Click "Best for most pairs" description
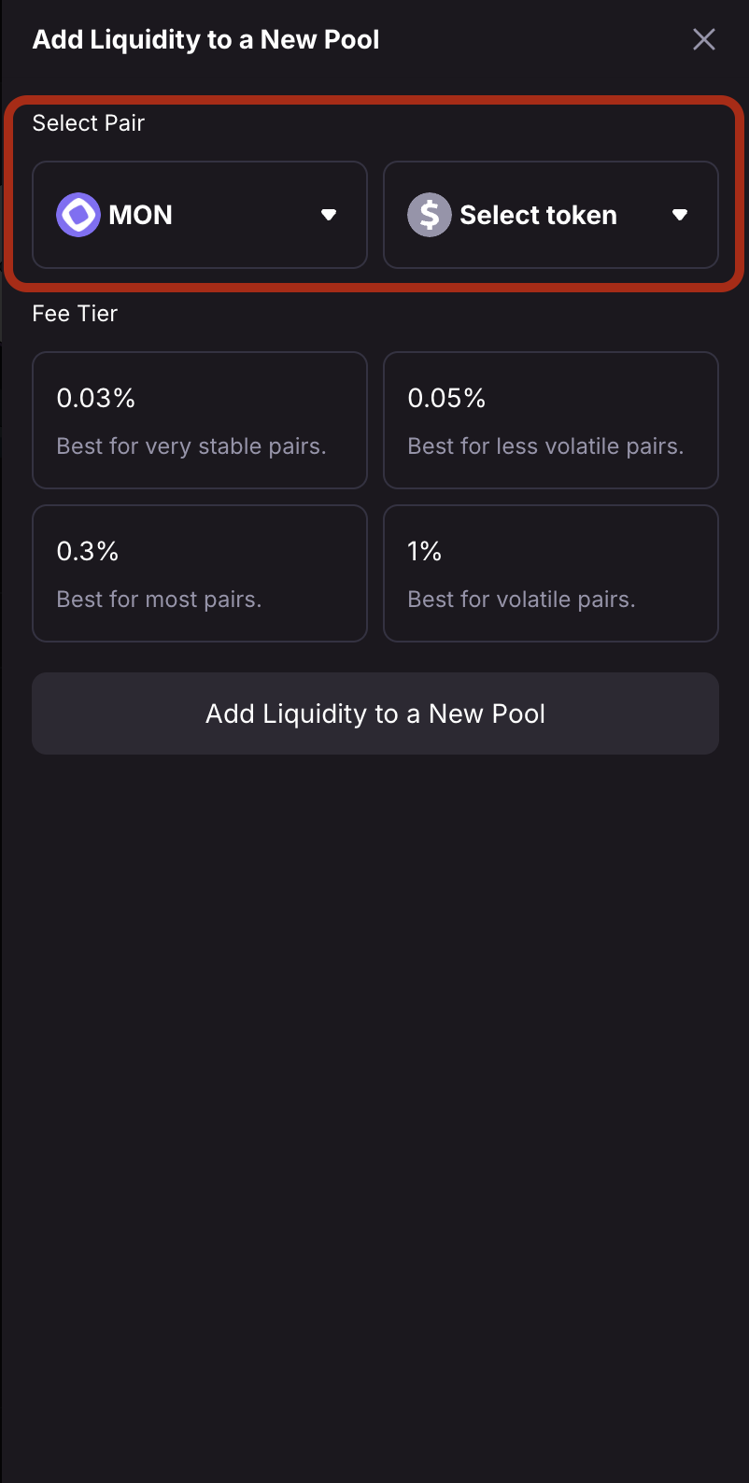This screenshot has width=749, height=1483. click(159, 600)
